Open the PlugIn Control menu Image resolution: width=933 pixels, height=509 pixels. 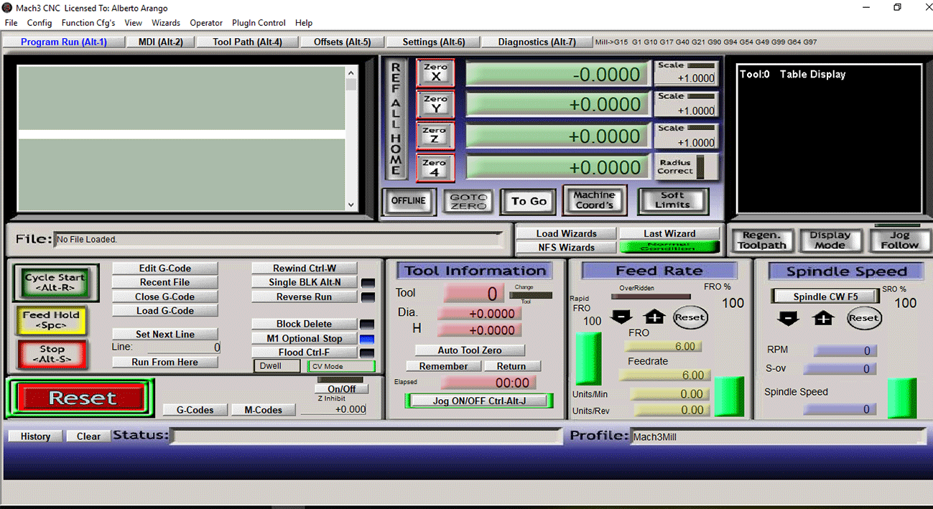(259, 23)
